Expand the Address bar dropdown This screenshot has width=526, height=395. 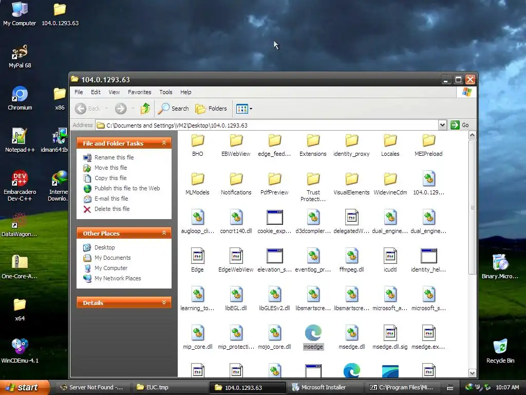point(442,125)
